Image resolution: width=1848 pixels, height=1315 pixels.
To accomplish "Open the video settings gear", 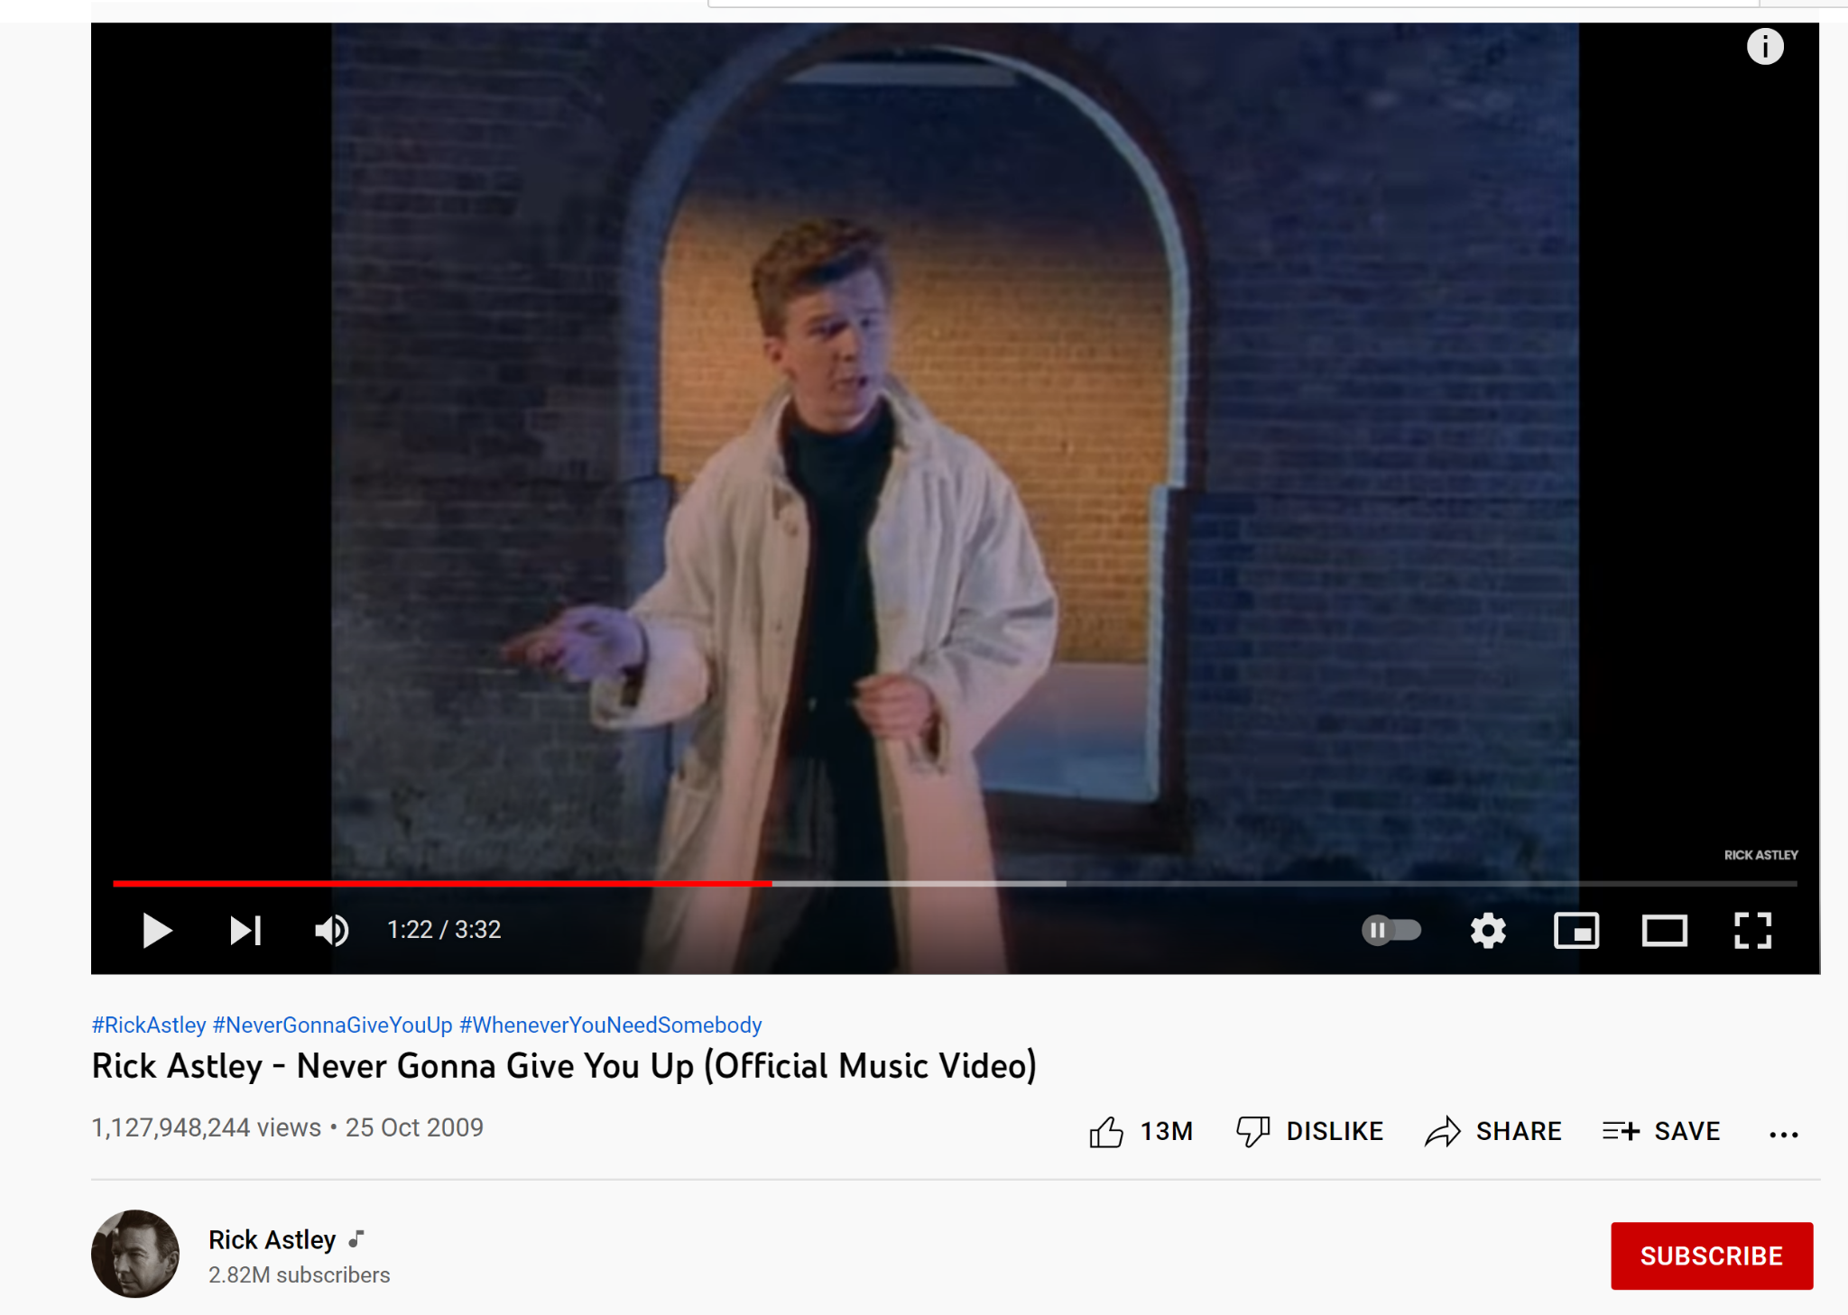I will (x=1488, y=930).
